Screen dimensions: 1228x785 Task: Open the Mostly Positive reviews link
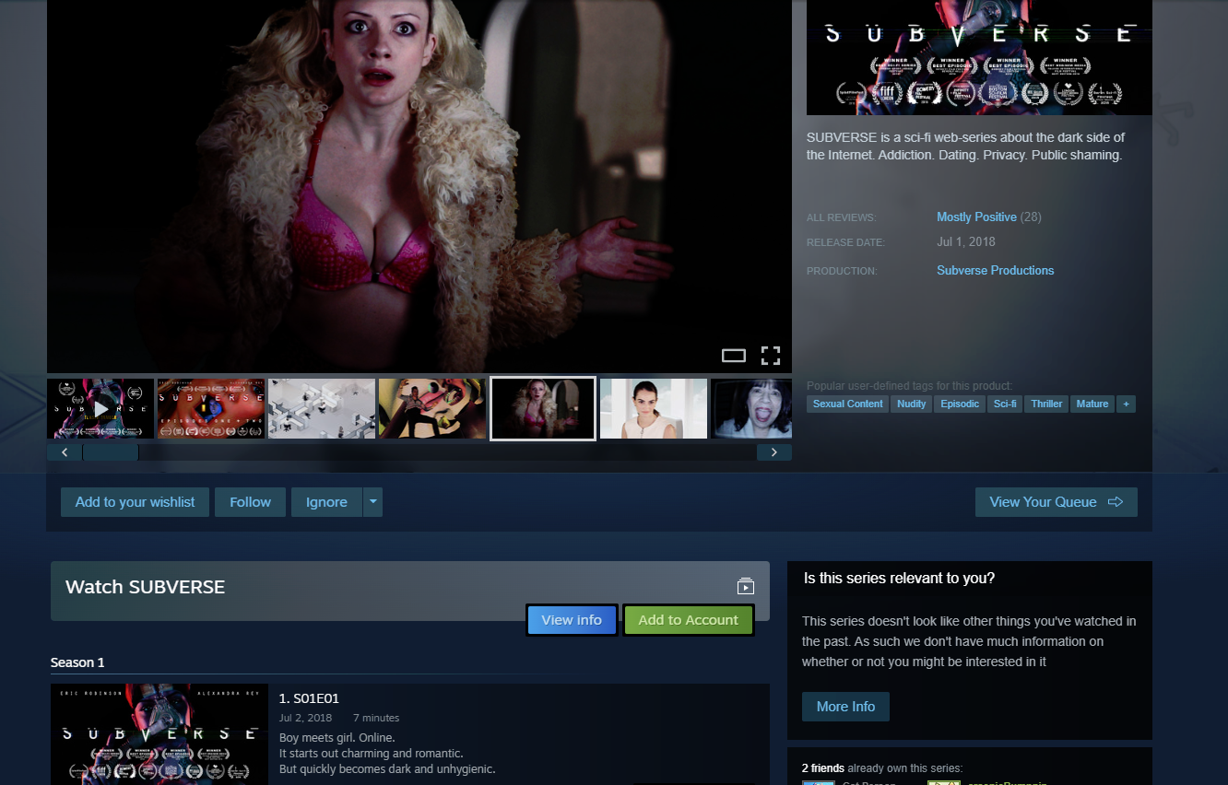976,217
